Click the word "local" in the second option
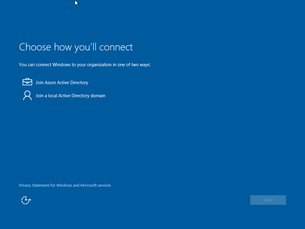Image resolution: width=305 pixels, height=229 pixels. pyautogui.click(x=52, y=96)
